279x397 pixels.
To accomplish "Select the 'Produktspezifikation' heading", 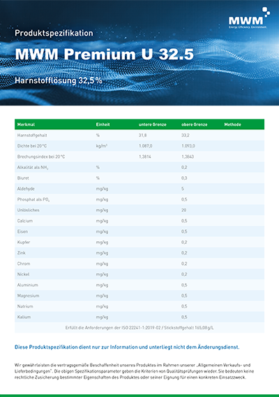I will (54, 33).
